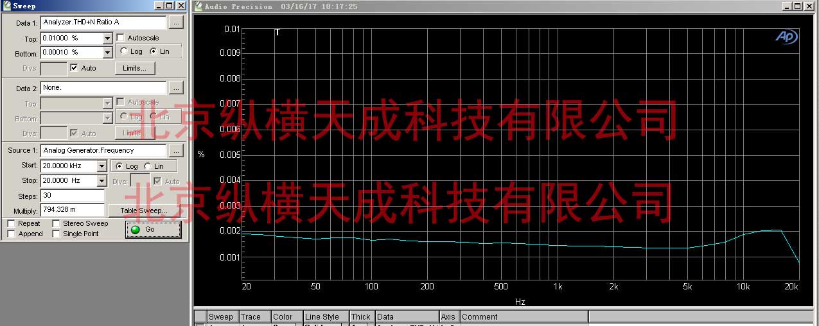Start the sweep with Go button

click(x=153, y=230)
